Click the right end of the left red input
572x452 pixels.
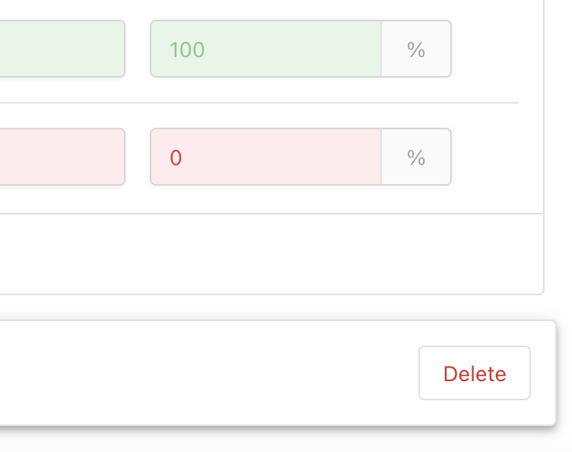pos(116,158)
